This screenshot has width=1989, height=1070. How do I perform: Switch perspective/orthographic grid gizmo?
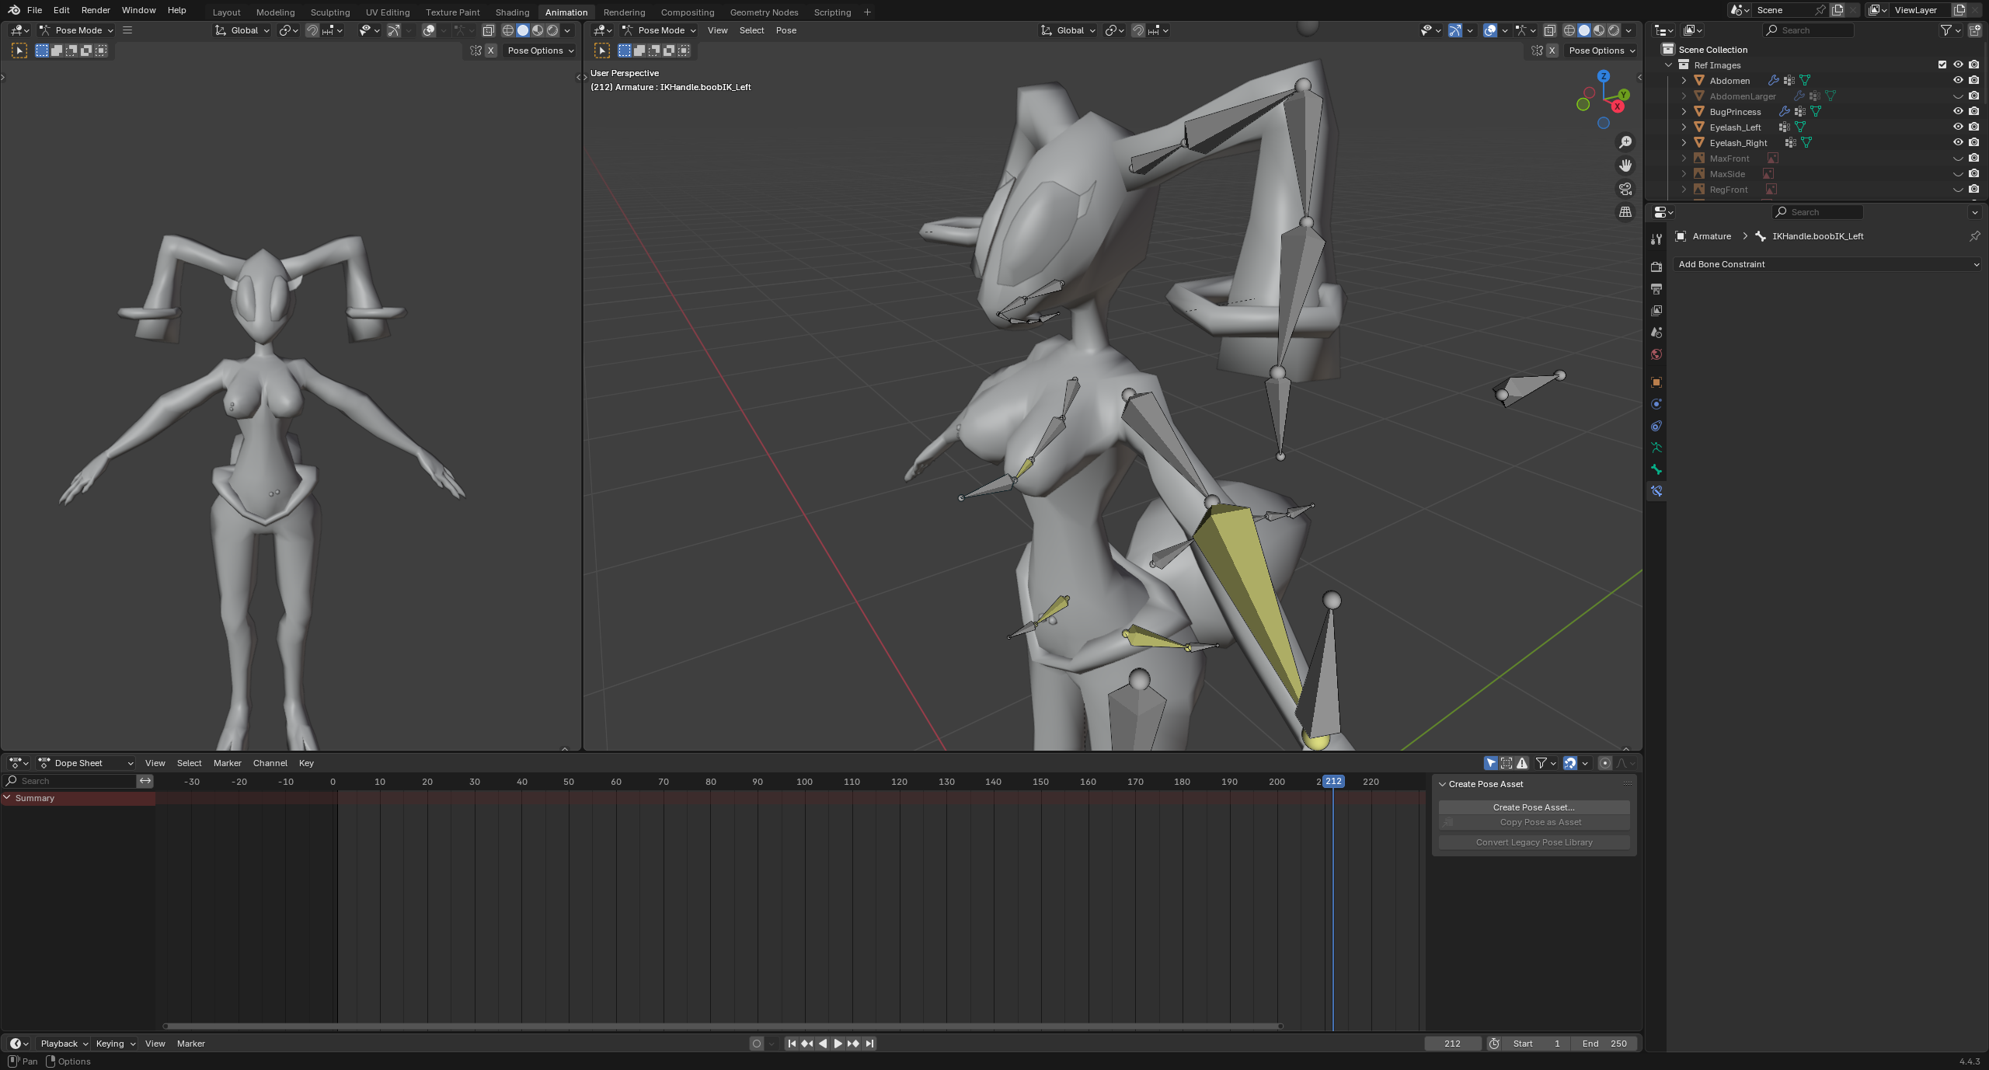[1625, 212]
